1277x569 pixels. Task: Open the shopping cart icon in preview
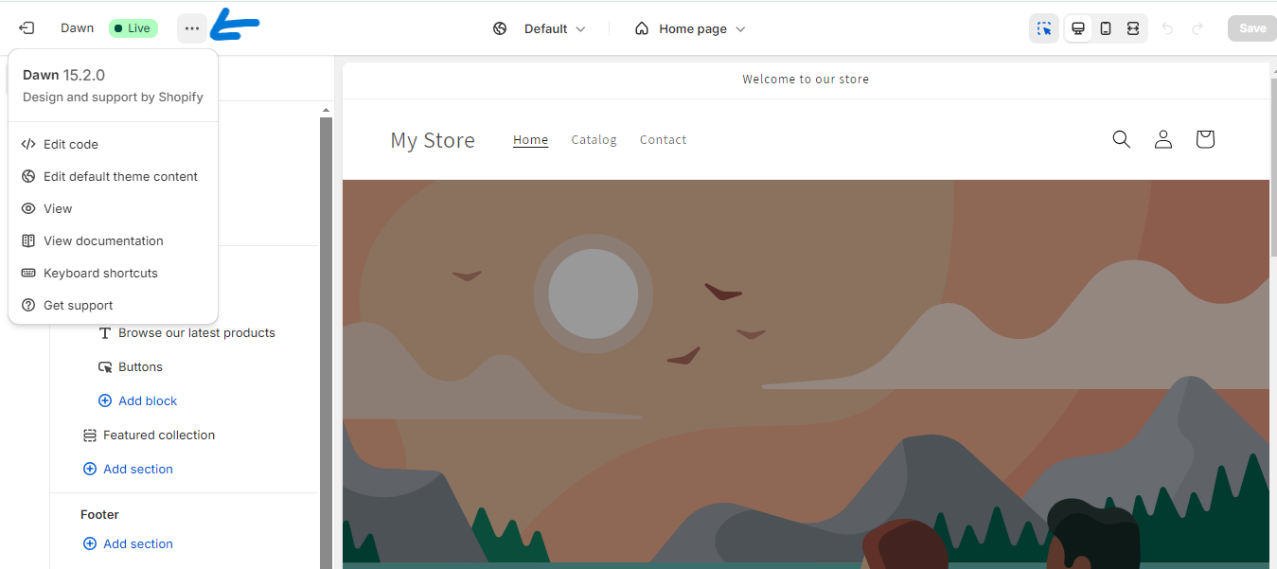(1205, 139)
